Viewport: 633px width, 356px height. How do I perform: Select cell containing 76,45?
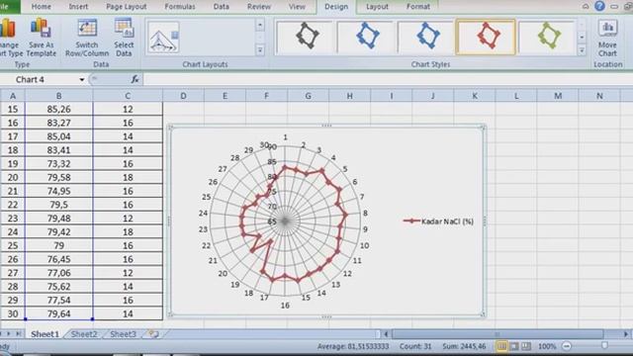59,259
